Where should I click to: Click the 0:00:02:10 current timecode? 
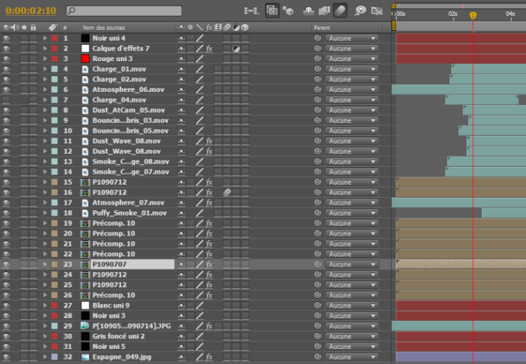(x=31, y=11)
